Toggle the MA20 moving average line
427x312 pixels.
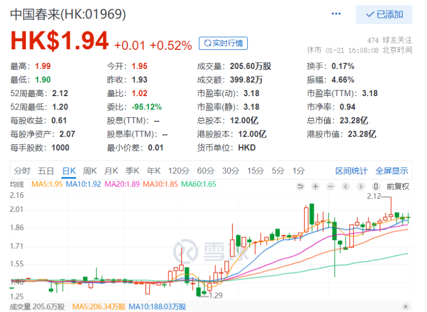(x=122, y=184)
